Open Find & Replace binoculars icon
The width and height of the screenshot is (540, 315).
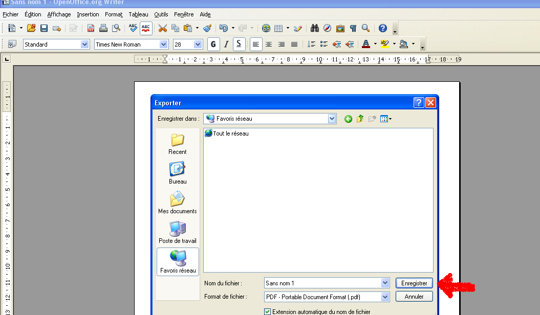[x=314, y=28]
